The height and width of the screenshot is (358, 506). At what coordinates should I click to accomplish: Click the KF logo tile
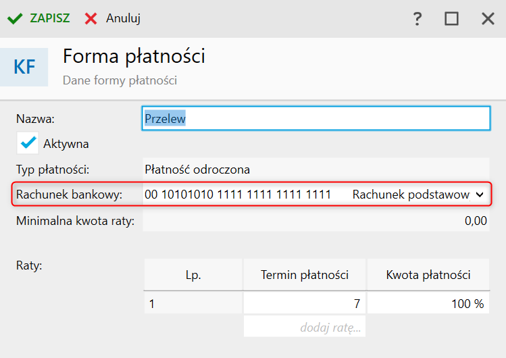[x=24, y=67]
